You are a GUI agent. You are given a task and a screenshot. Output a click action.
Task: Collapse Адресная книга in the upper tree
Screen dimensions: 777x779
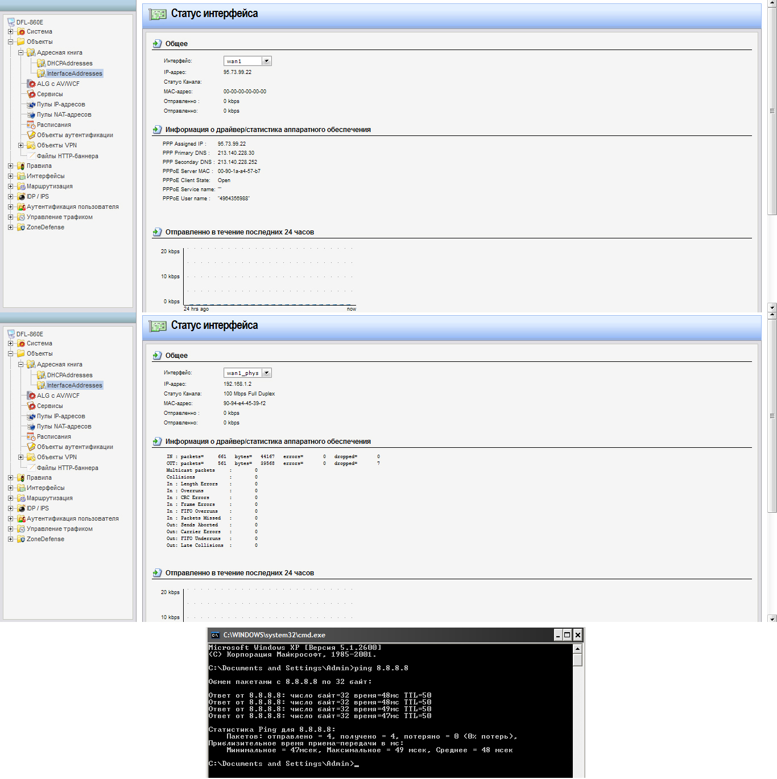click(20, 52)
